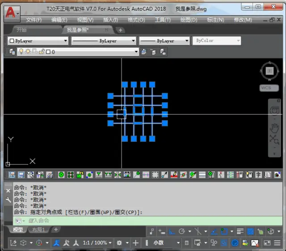
Task: Expand Polar Tracking settings arrow
Action: pyautogui.click(x=189, y=231)
